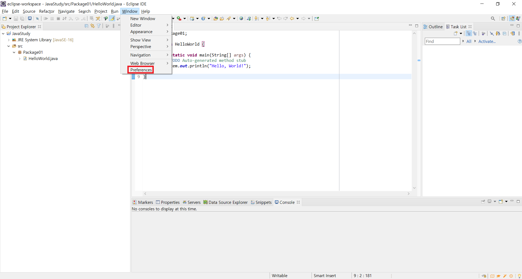
Task: Click the Suspend debug icon
Action: (52, 18)
